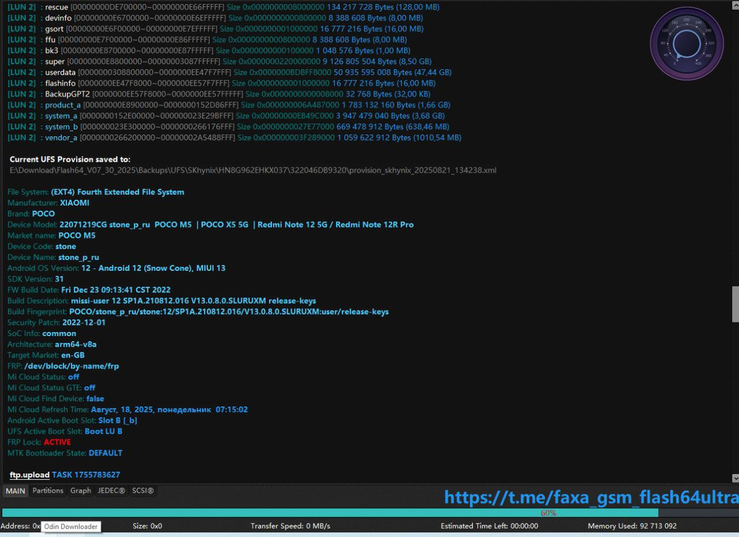Click the vendor_a partition line
This screenshot has width=739, height=537.
click(234, 137)
